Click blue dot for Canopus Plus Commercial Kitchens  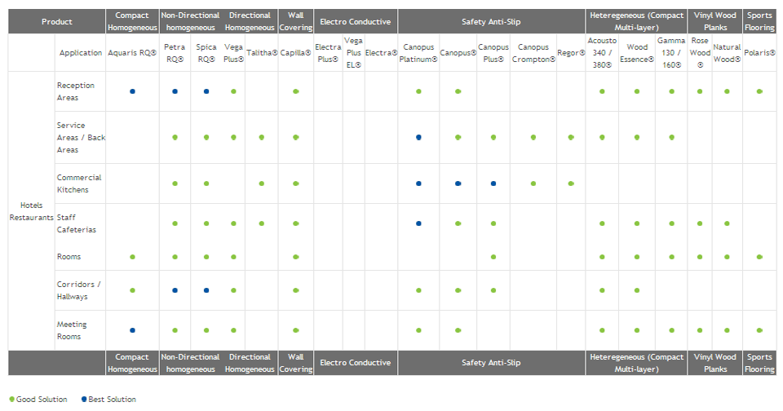click(493, 183)
